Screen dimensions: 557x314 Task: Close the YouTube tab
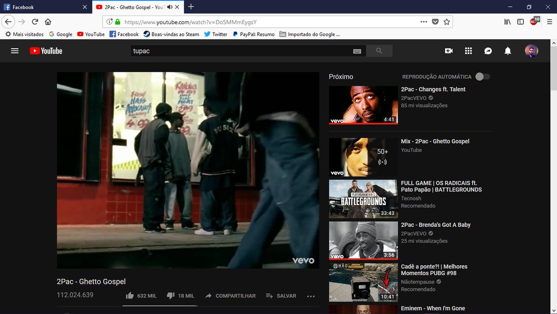coord(177,7)
